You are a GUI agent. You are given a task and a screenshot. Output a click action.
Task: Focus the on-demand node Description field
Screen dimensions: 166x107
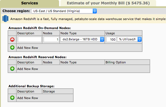click(x=30, y=40)
